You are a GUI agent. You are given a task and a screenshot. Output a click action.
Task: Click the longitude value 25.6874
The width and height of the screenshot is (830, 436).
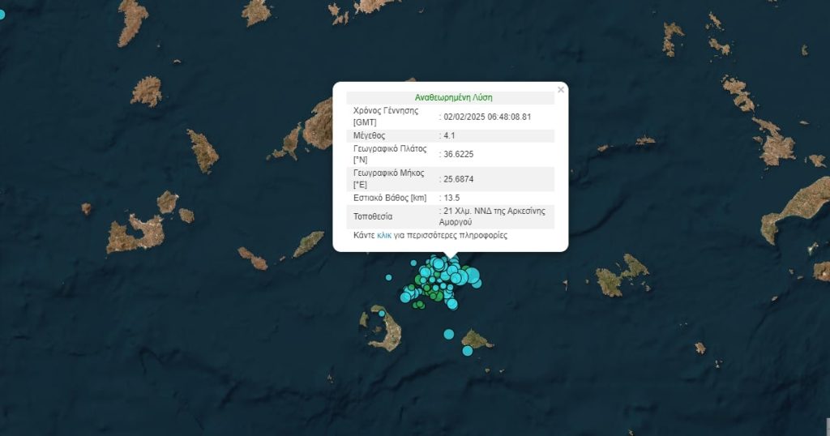[458, 177]
